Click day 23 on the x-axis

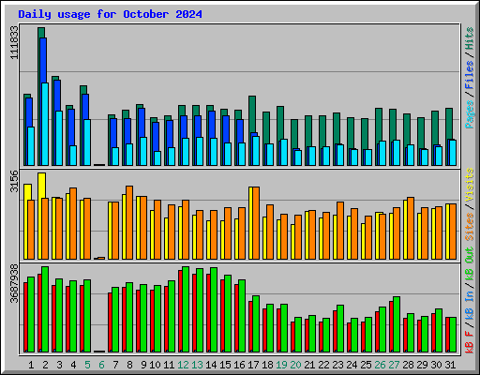coord(337,365)
